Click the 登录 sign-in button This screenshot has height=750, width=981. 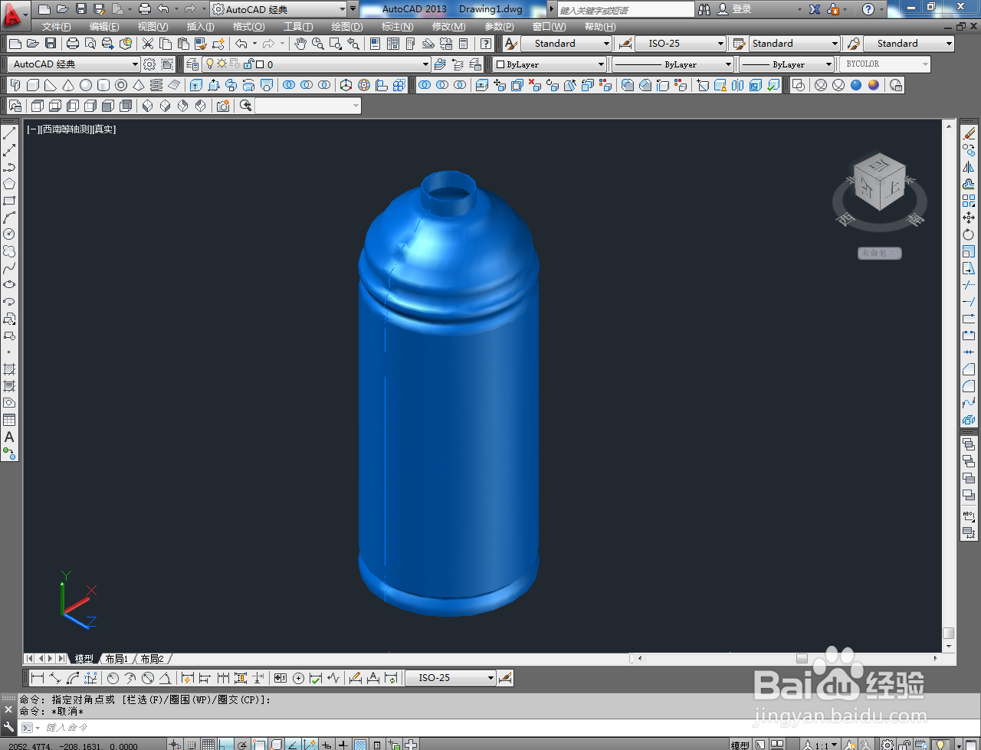click(734, 9)
